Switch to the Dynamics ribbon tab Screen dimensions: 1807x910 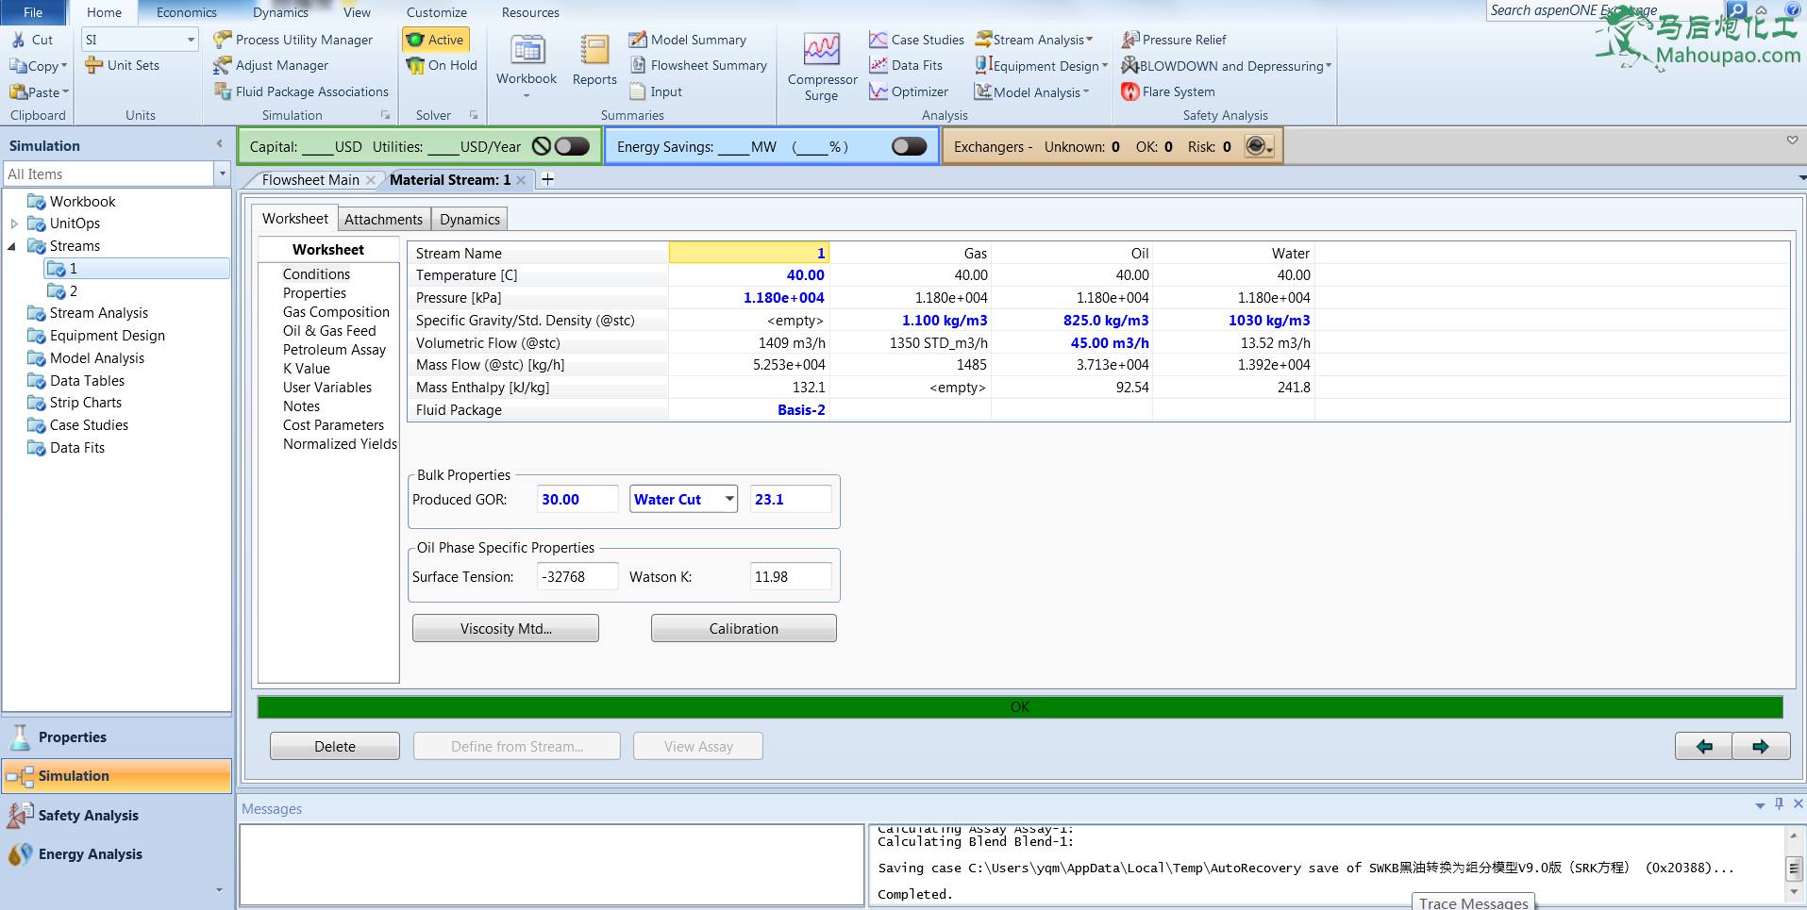[280, 12]
